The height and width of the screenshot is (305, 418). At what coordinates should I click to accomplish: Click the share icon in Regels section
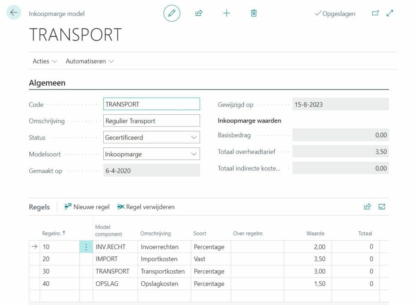tap(367, 207)
